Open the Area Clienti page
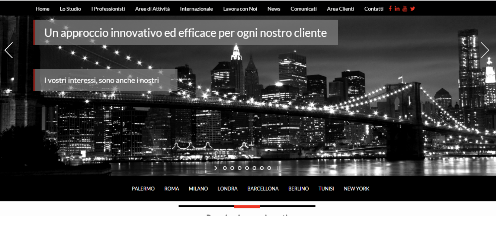497x235 pixels. pos(340,9)
